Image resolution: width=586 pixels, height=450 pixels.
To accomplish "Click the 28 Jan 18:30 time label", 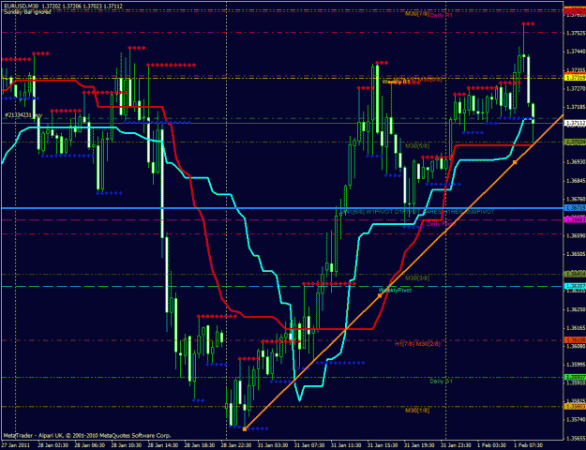I will 198,446.
